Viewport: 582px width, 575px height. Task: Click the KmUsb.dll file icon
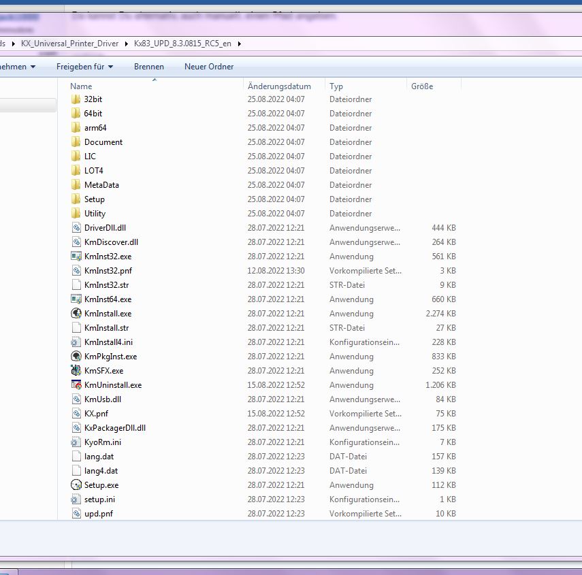click(x=76, y=399)
